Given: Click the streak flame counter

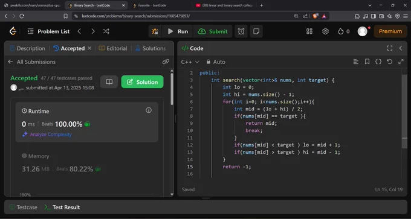Looking at the screenshot, I should 344,31.
